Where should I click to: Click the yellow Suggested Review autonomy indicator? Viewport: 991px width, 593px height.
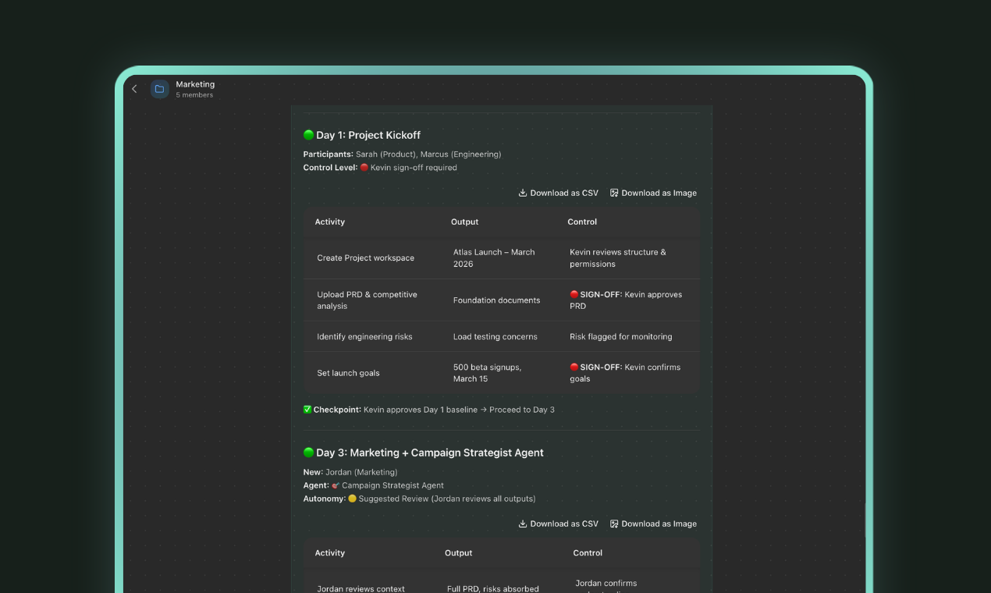point(350,498)
